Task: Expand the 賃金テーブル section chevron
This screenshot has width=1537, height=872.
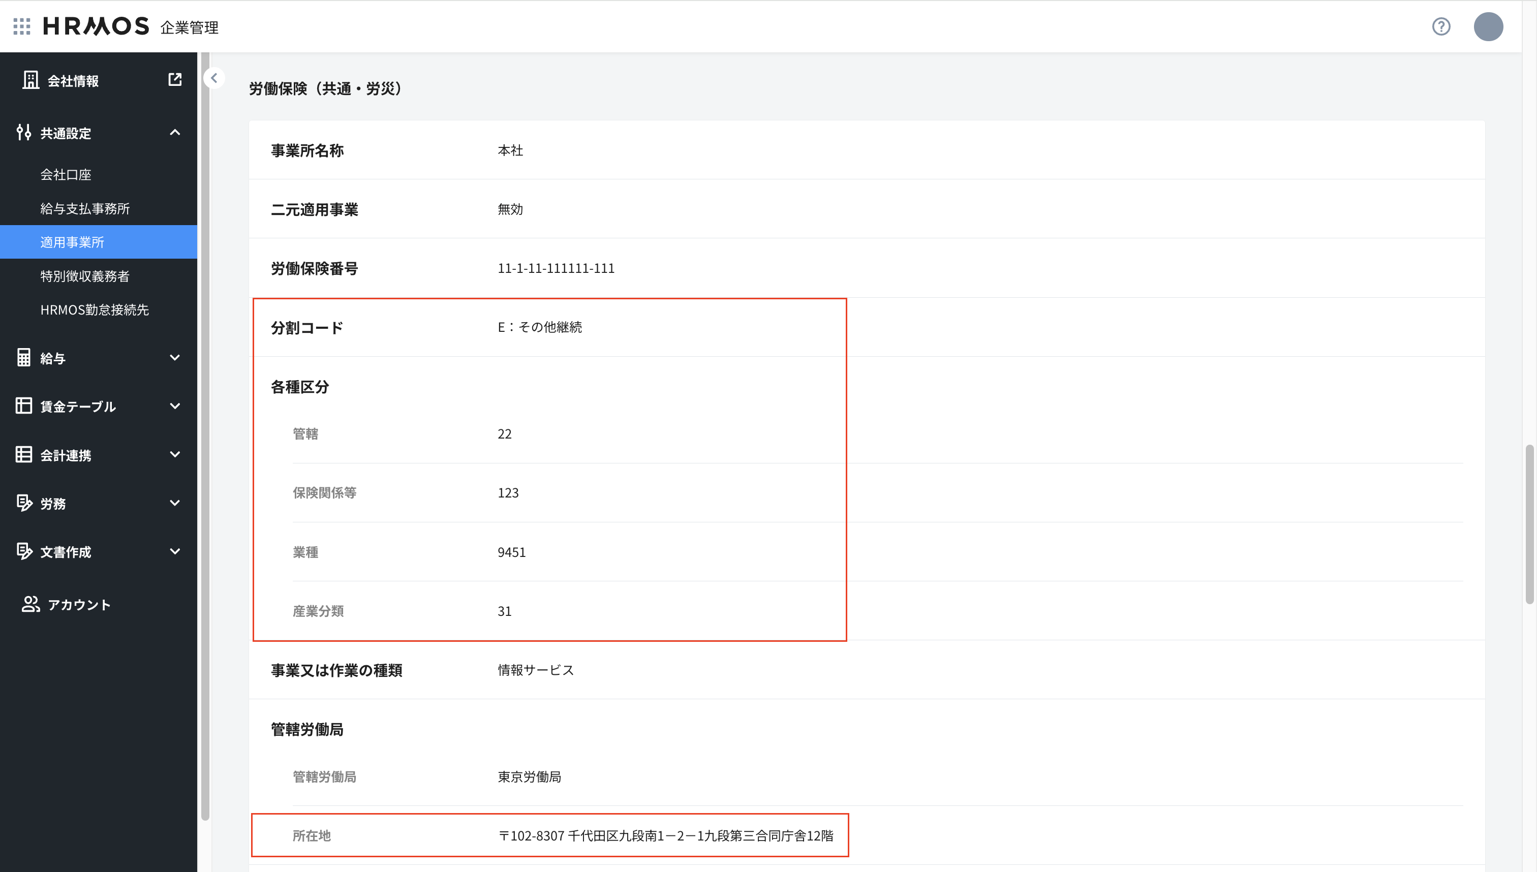Action: tap(174, 406)
